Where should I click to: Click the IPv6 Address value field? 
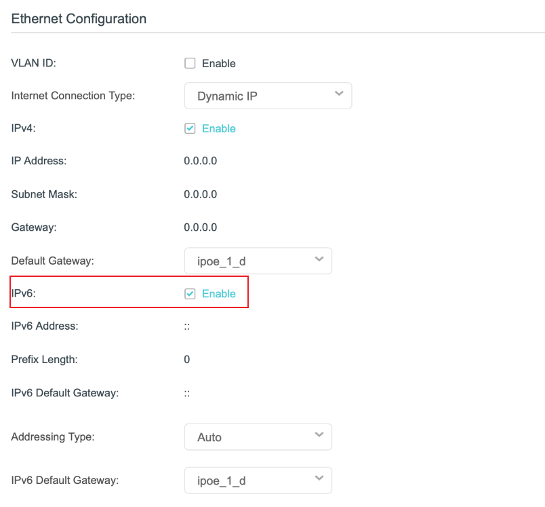[x=187, y=326]
